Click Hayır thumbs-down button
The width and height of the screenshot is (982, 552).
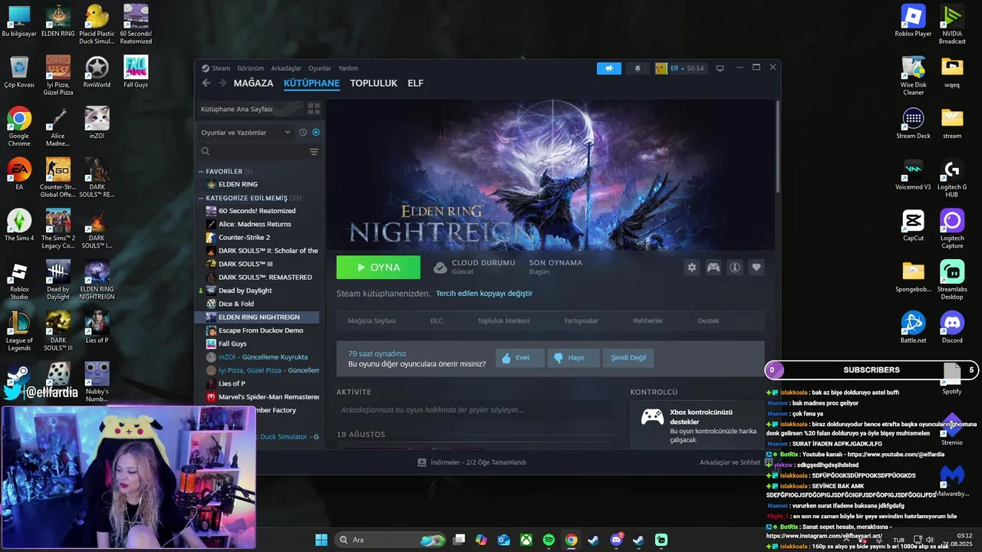click(x=573, y=358)
